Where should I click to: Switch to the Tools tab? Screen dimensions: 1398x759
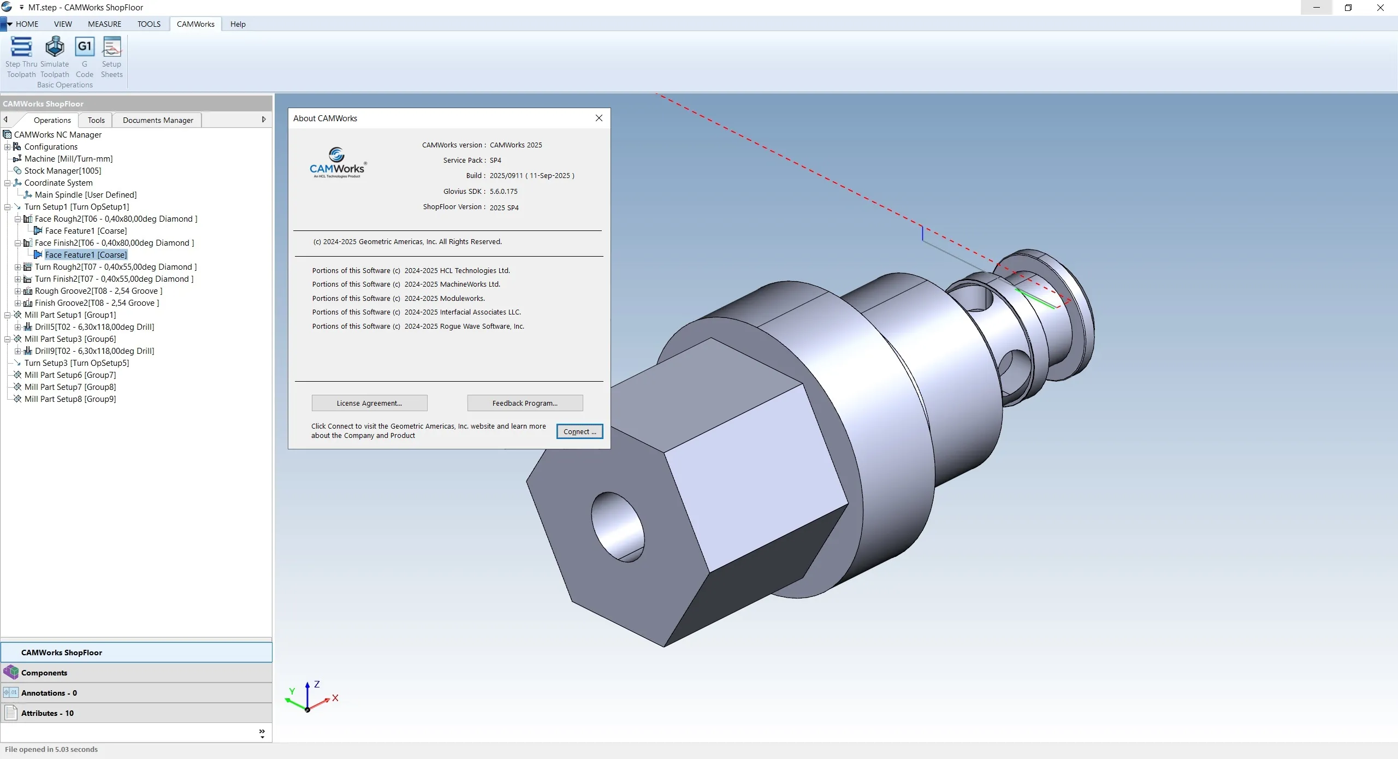96,120
